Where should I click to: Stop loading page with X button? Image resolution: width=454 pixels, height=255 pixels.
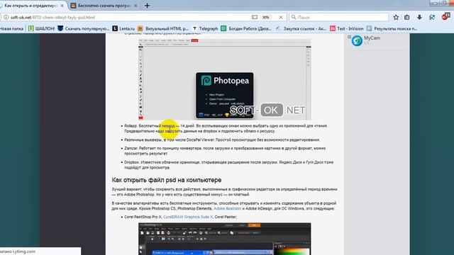(x=281, y=17)
